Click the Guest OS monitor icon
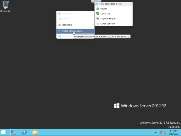This screenshot has height=136, width=181. 98,14
